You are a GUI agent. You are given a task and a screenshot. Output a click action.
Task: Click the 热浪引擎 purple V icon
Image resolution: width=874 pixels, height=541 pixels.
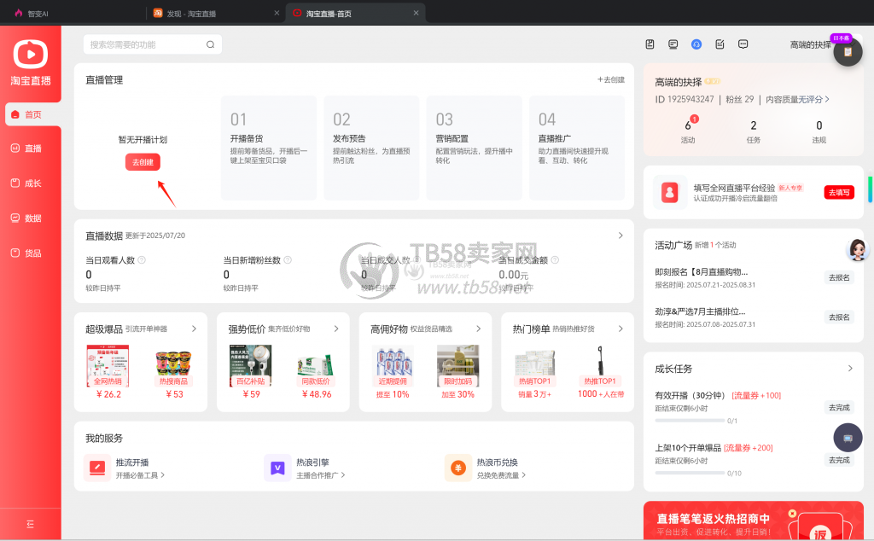277,468
